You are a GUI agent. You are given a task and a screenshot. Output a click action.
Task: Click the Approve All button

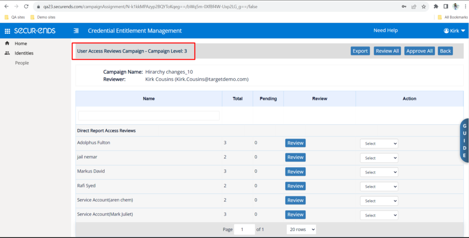tap(420, 51)
